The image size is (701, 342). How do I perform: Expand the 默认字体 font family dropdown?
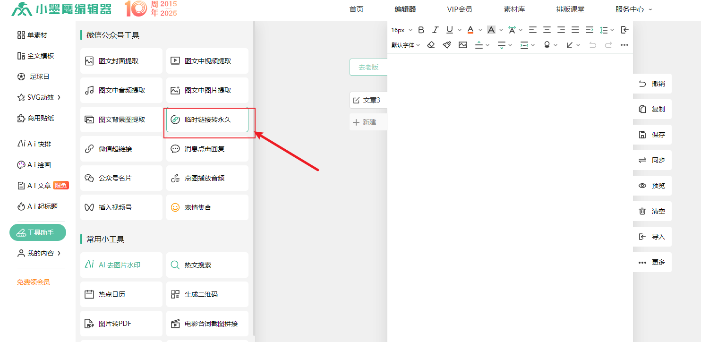pyautogui.click(x=405, y=45)
